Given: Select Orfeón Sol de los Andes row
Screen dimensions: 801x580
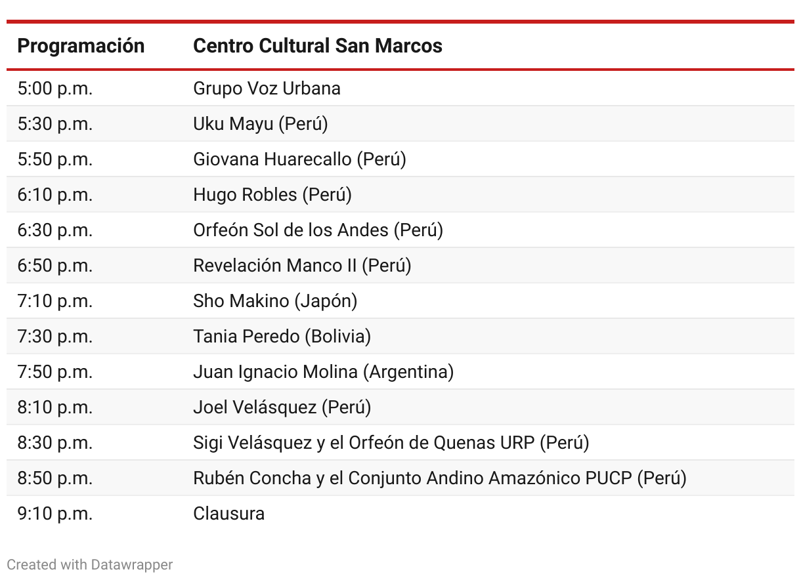Looking at the screenshot, I should (x=401, y=230).
